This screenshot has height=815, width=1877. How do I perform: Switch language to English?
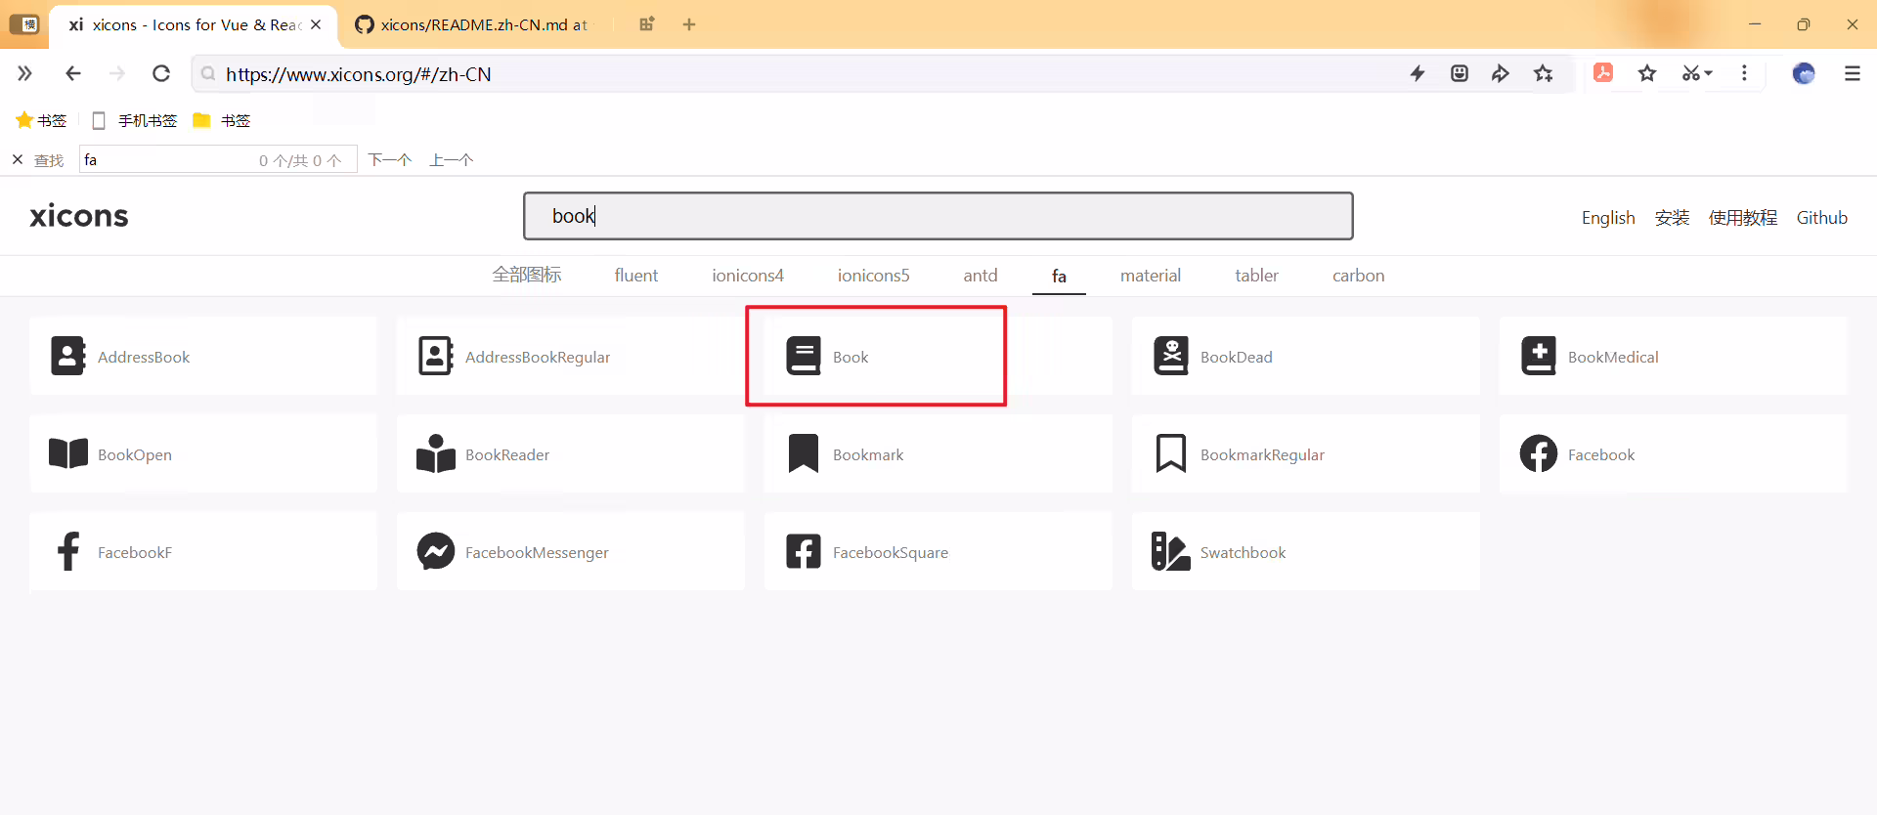pyautogui.click(x=1608, y=217)
